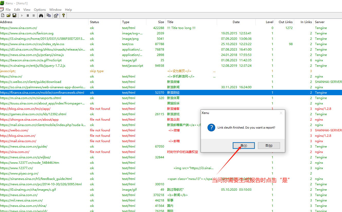The image size is (342, 212).
Task: Sort by the Title column header
Action: coord(191,22)
